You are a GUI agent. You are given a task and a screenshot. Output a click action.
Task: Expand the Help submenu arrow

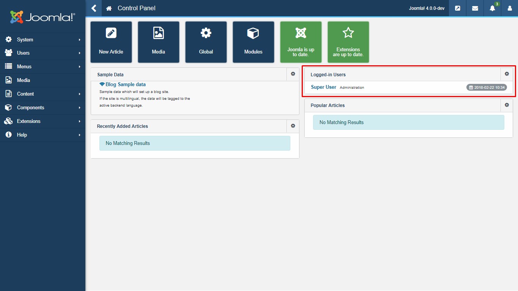(80, 135)
